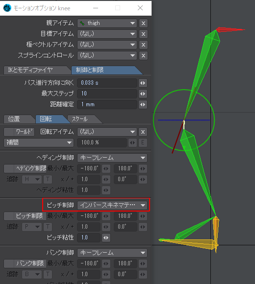Click the ピッチ粘性 1.0 field

click(89, 237)
